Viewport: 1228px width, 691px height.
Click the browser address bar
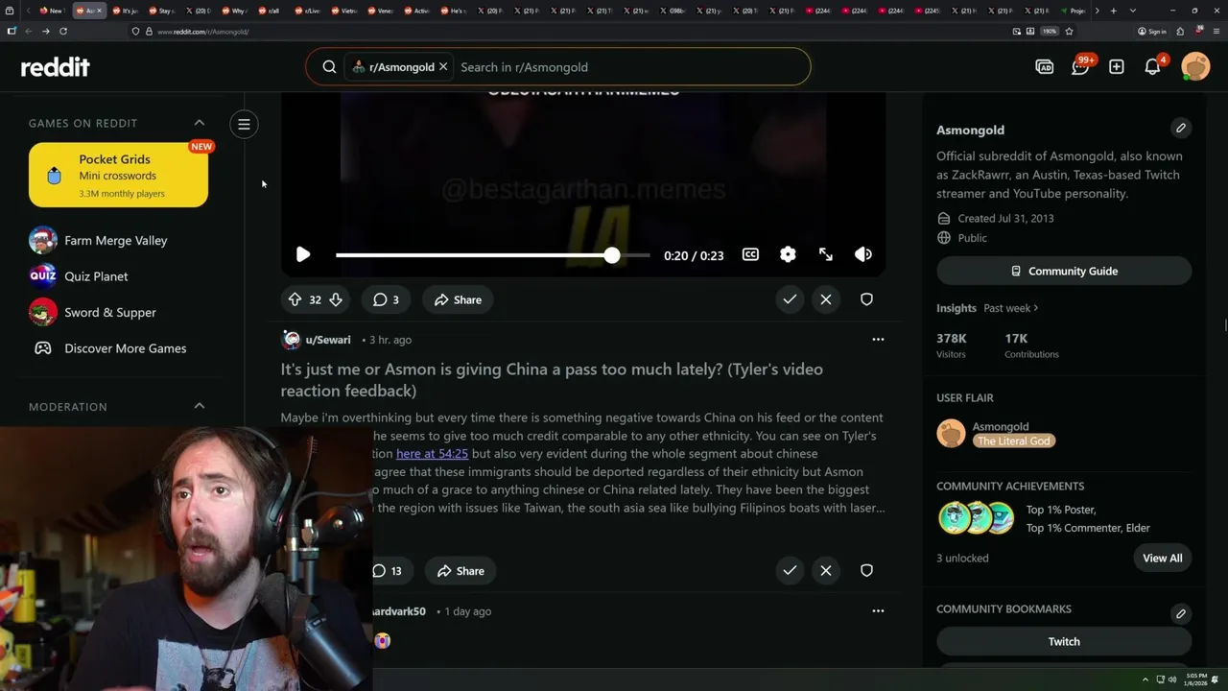(576, 31)
